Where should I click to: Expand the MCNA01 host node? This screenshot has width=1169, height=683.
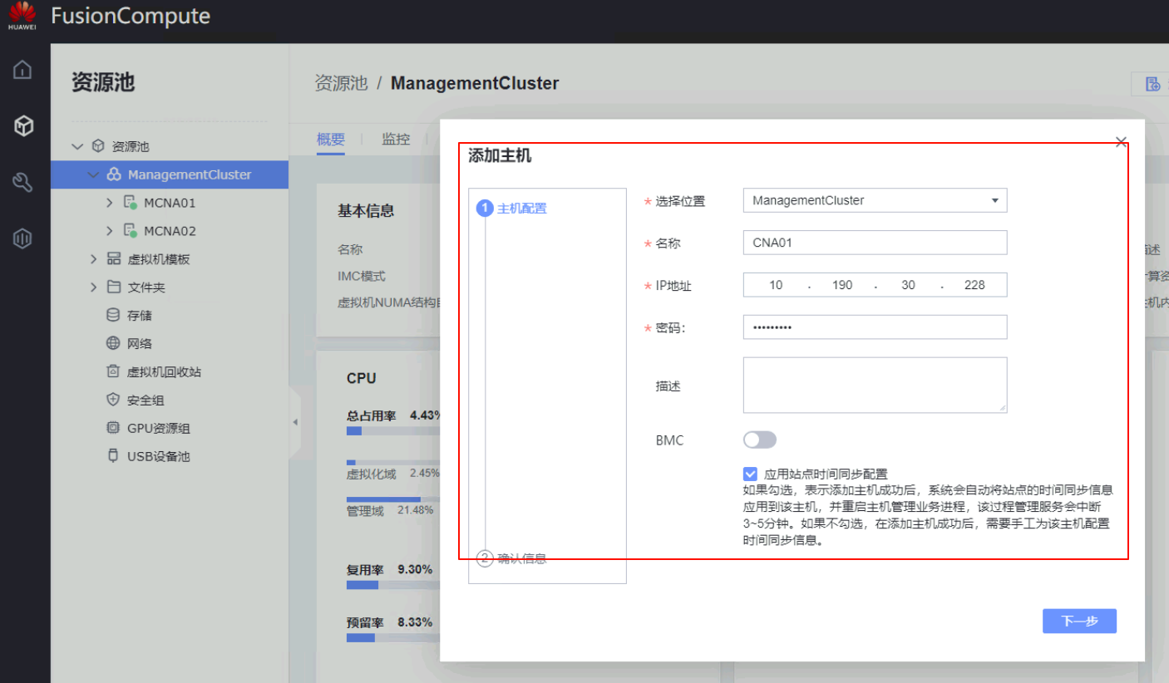click(x=109, y=203)
